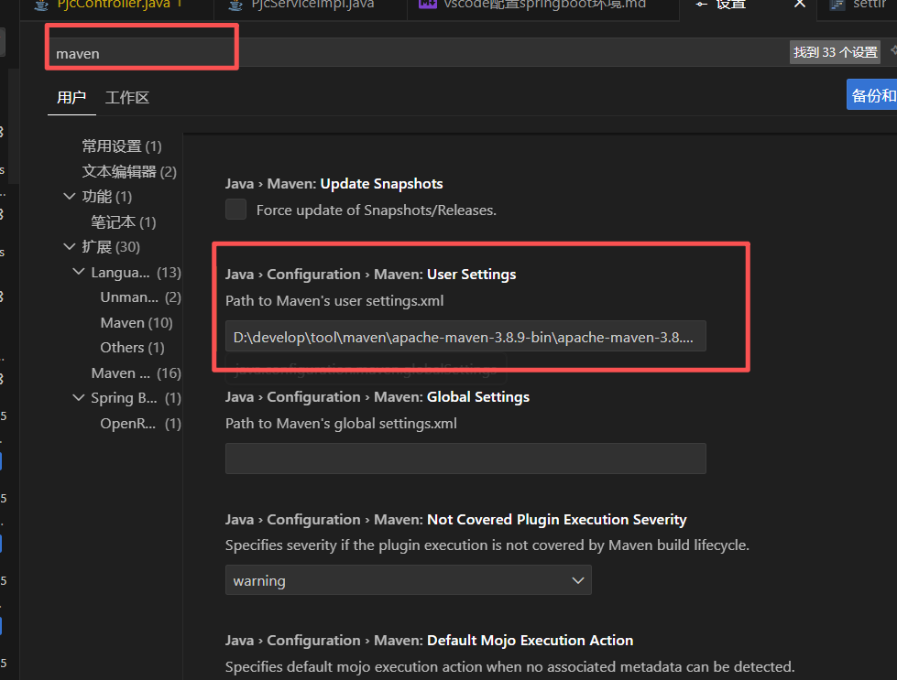Click the Maven User Settings path field

click(465, 337)
